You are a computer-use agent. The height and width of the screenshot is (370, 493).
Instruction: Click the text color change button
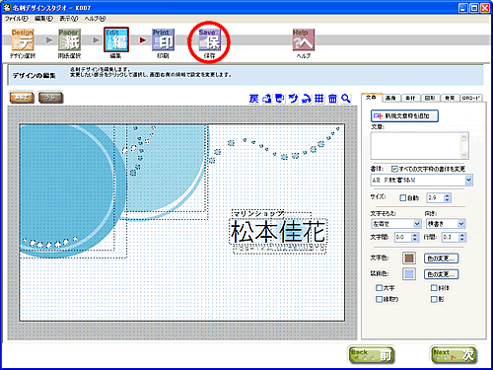coord(441,259)
